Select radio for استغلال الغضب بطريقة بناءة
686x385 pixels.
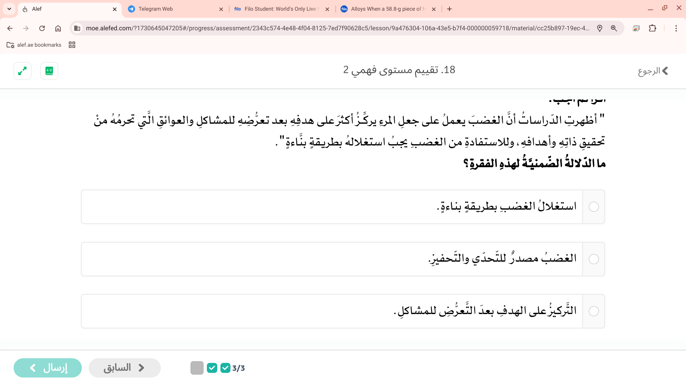point(593,207)
